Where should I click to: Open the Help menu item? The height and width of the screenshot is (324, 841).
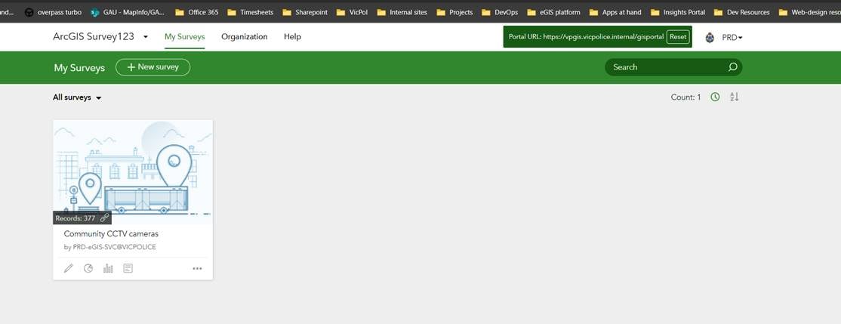292,37
